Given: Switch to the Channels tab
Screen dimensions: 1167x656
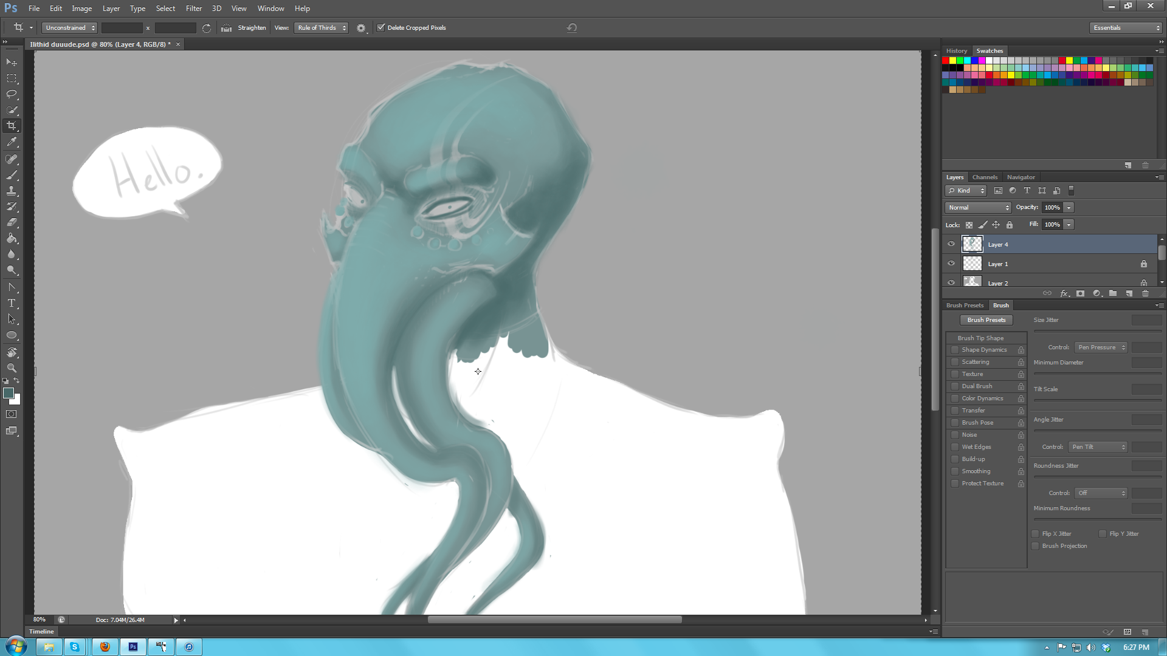Looking at the screenshot, I should coord(985,177).
